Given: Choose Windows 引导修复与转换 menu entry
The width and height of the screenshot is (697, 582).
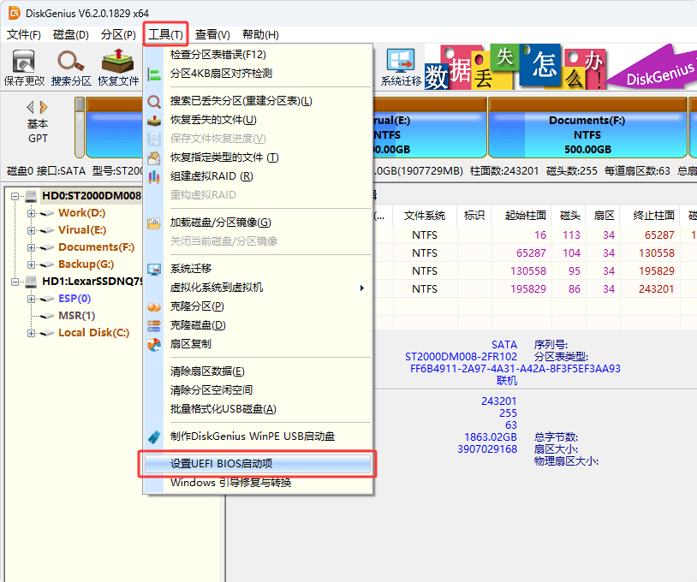Looking at the screenshot, I should [258, 483].
